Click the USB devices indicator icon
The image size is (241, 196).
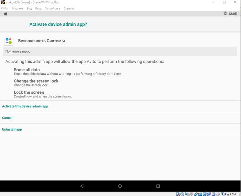196,194
